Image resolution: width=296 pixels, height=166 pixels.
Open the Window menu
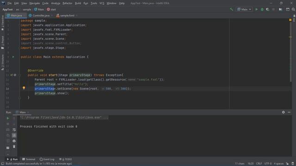(111, 3)
